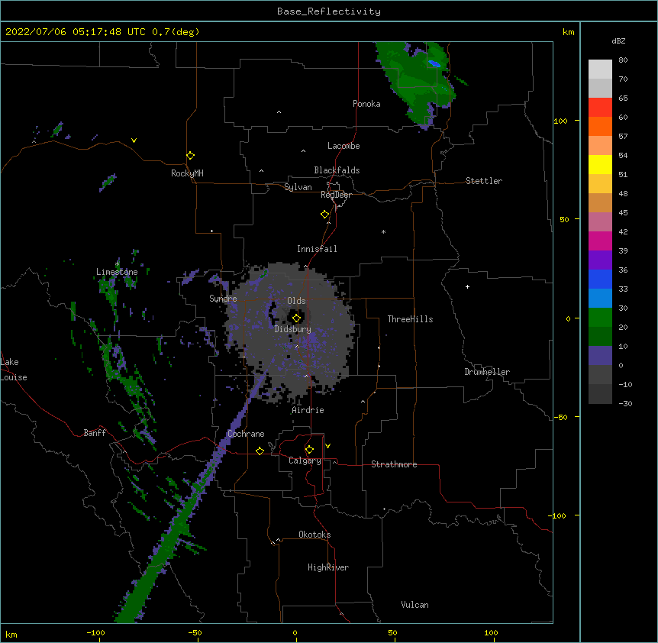Screen dimensions: 658x643
Task: Click the Cochrane label
Action: tap(246, 434)
